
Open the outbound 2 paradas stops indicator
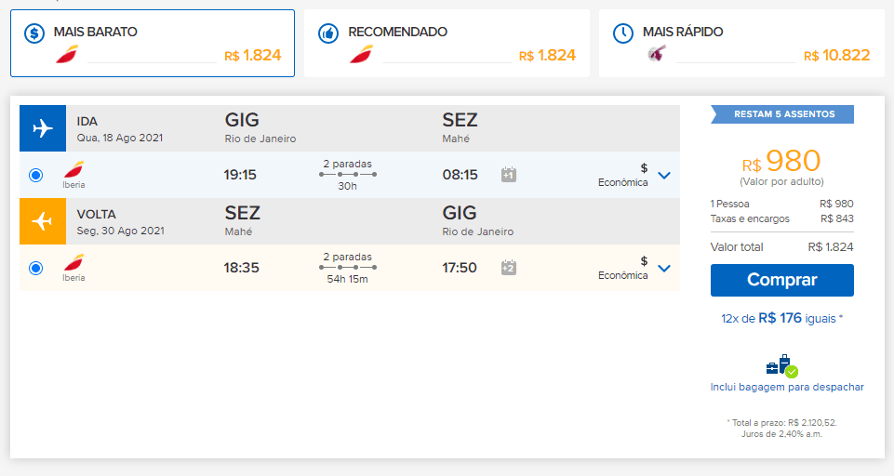click(348, 175)
